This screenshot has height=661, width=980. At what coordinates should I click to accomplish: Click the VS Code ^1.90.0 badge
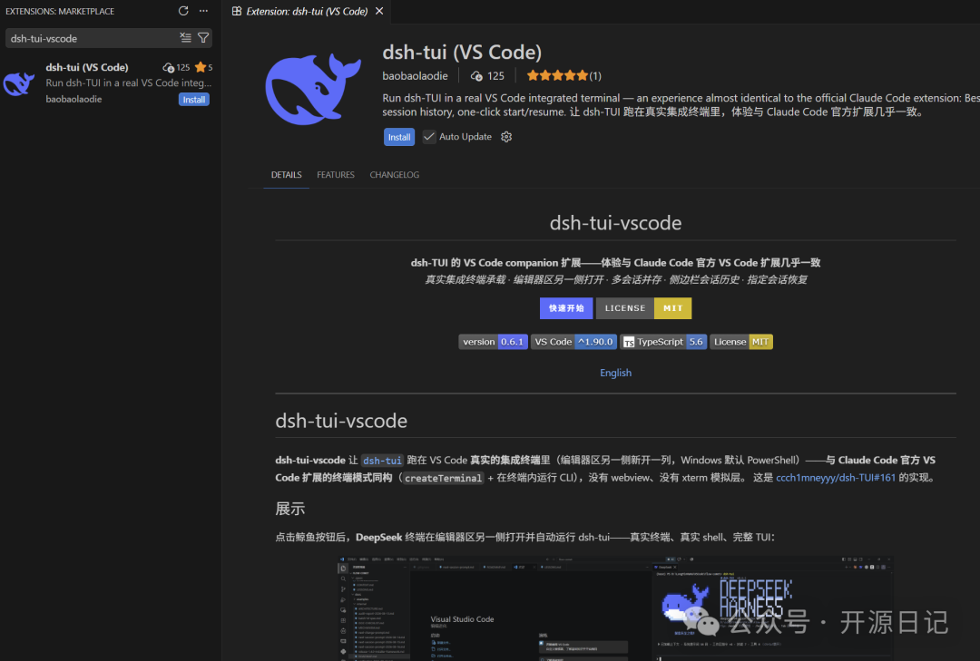(x=573, y=342)
